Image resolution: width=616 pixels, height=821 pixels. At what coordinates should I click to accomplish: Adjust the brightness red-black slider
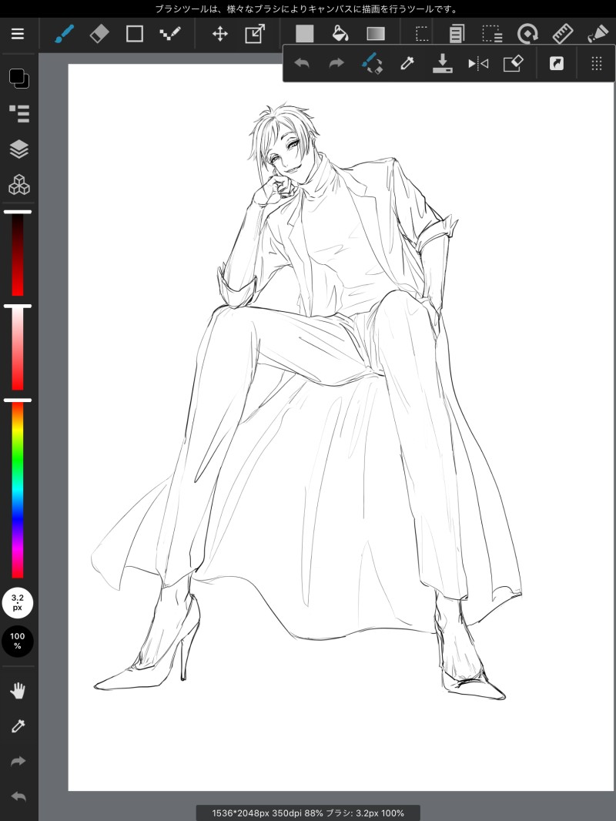pos(18,254)
